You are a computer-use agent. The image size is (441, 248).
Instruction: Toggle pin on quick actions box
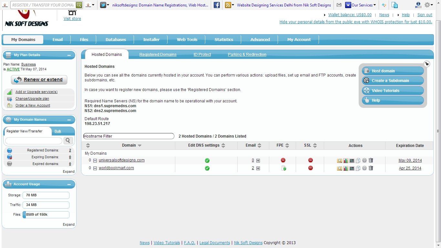(x=427, y=64)
